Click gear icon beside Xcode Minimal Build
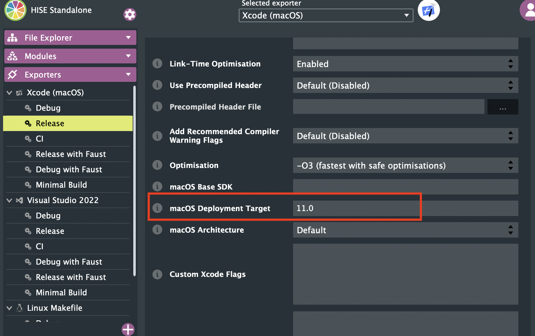The image size is (535, 336). pyautogui.click(x=28, y=185)
